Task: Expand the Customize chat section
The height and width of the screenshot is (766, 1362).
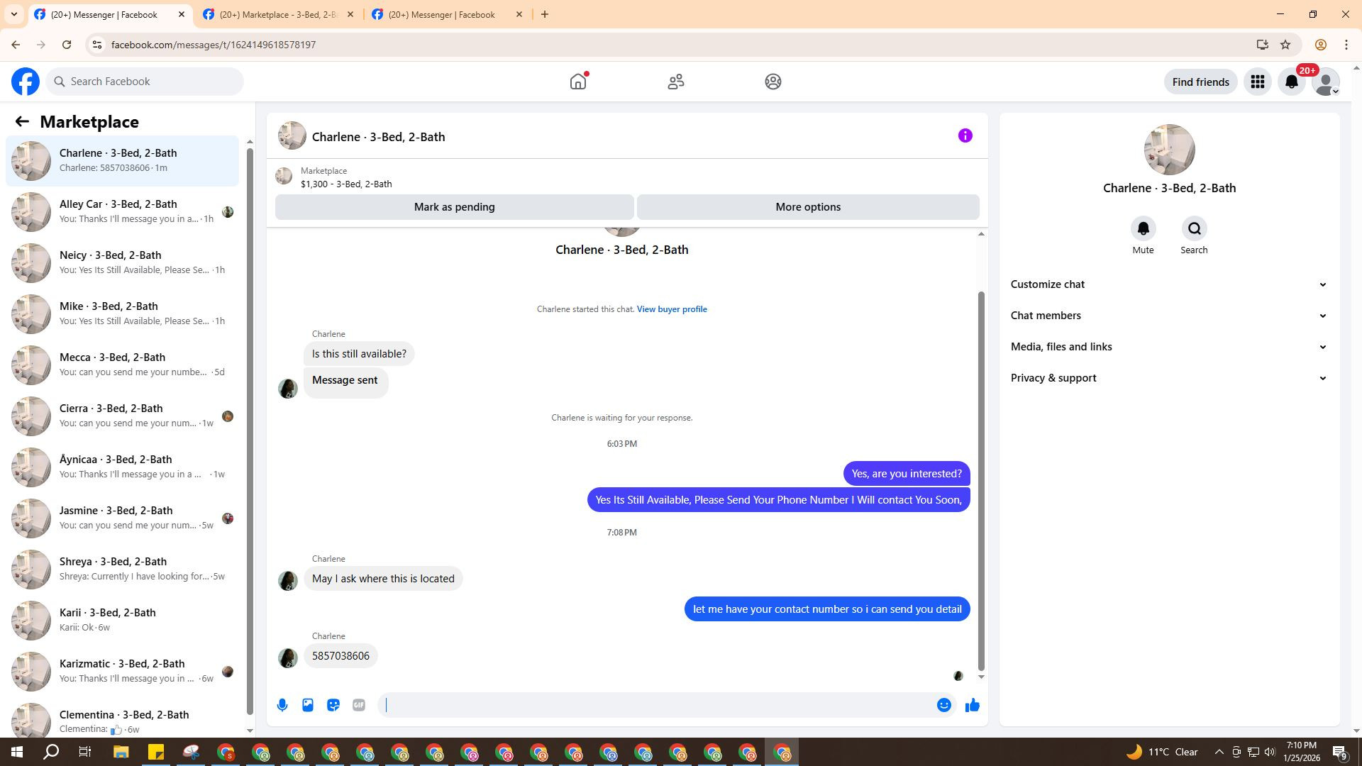Action: [1169, 284]
